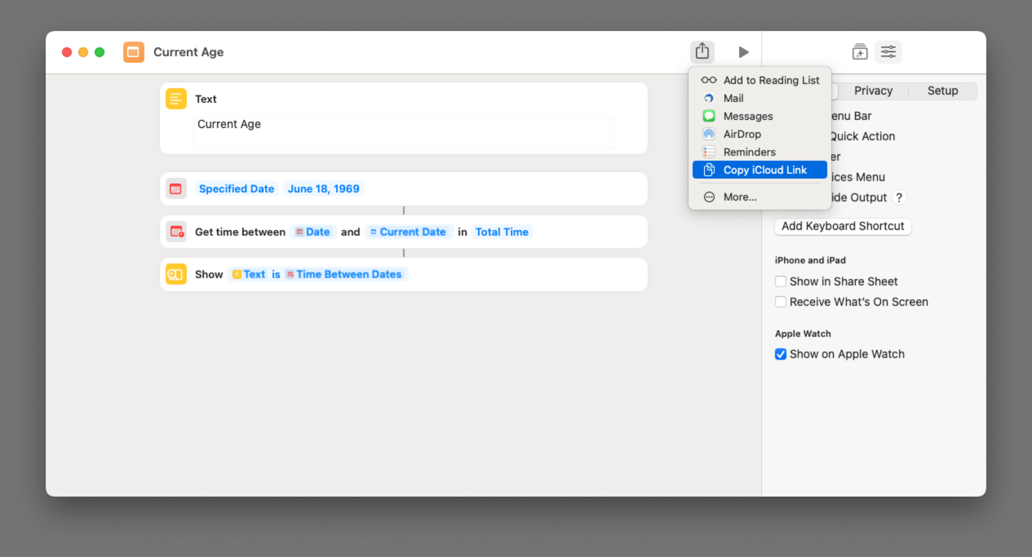Click the Share icon in toolbar
The height and width of the screenshot is (557, 1032).
702,52
